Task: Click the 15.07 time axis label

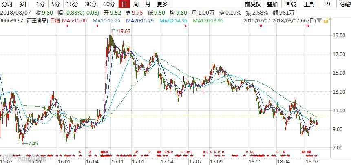Action: coord(7,161)
